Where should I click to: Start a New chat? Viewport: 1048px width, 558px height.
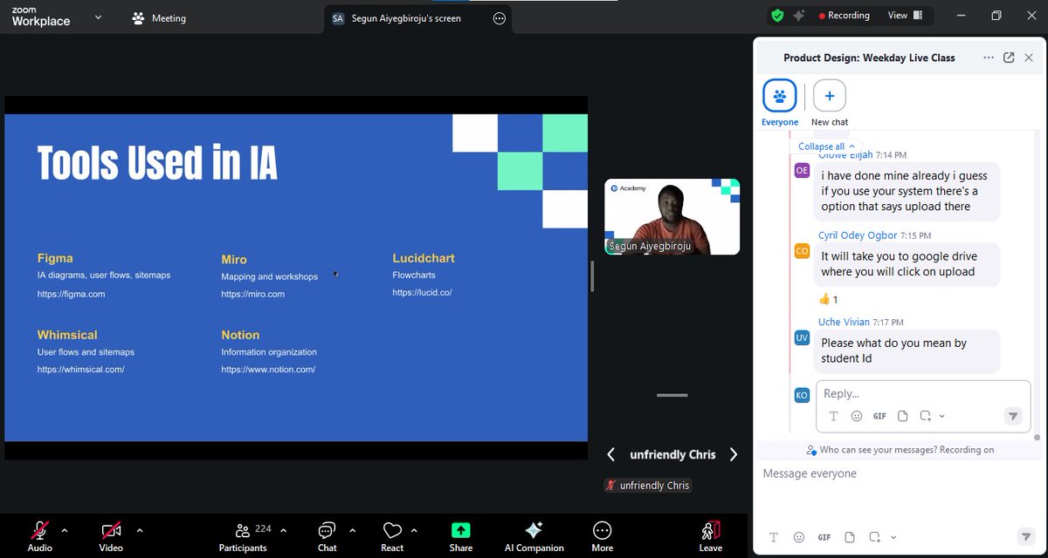click(830, 103)
